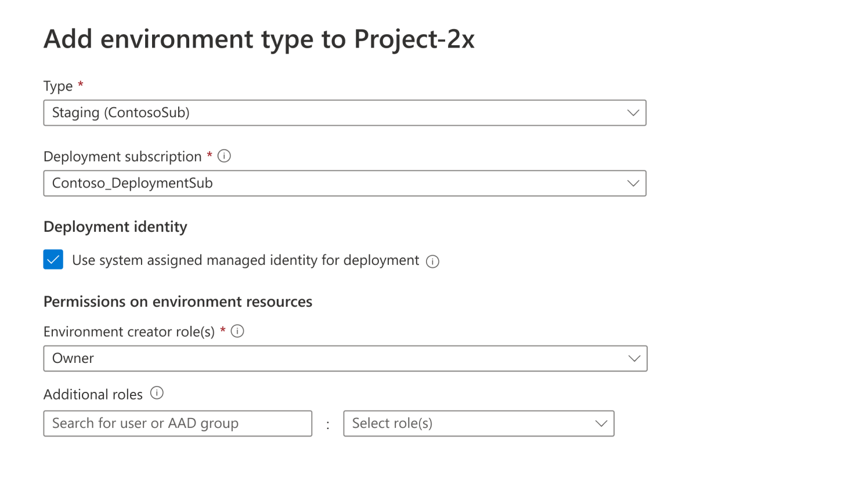Screen dimensions: 852x480
Task: Click info icon beside managed identity checkbox
Action: click(432, 261)
